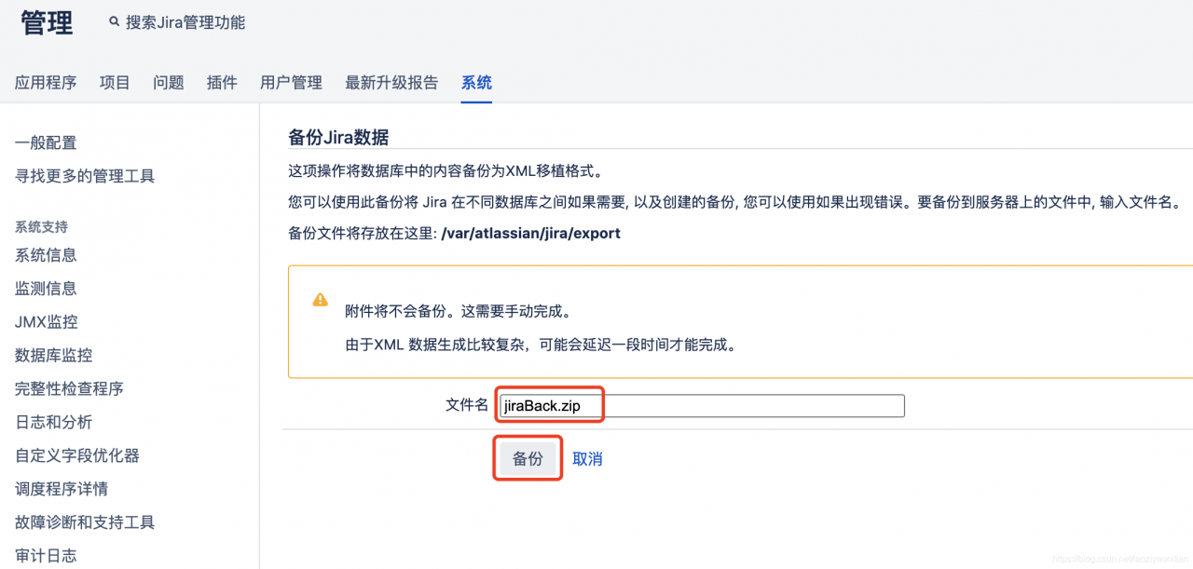The width and height of the screenshot is (1193, 569).
Task: Switch to the 项目 tab
Action: (x=115, y=83)
